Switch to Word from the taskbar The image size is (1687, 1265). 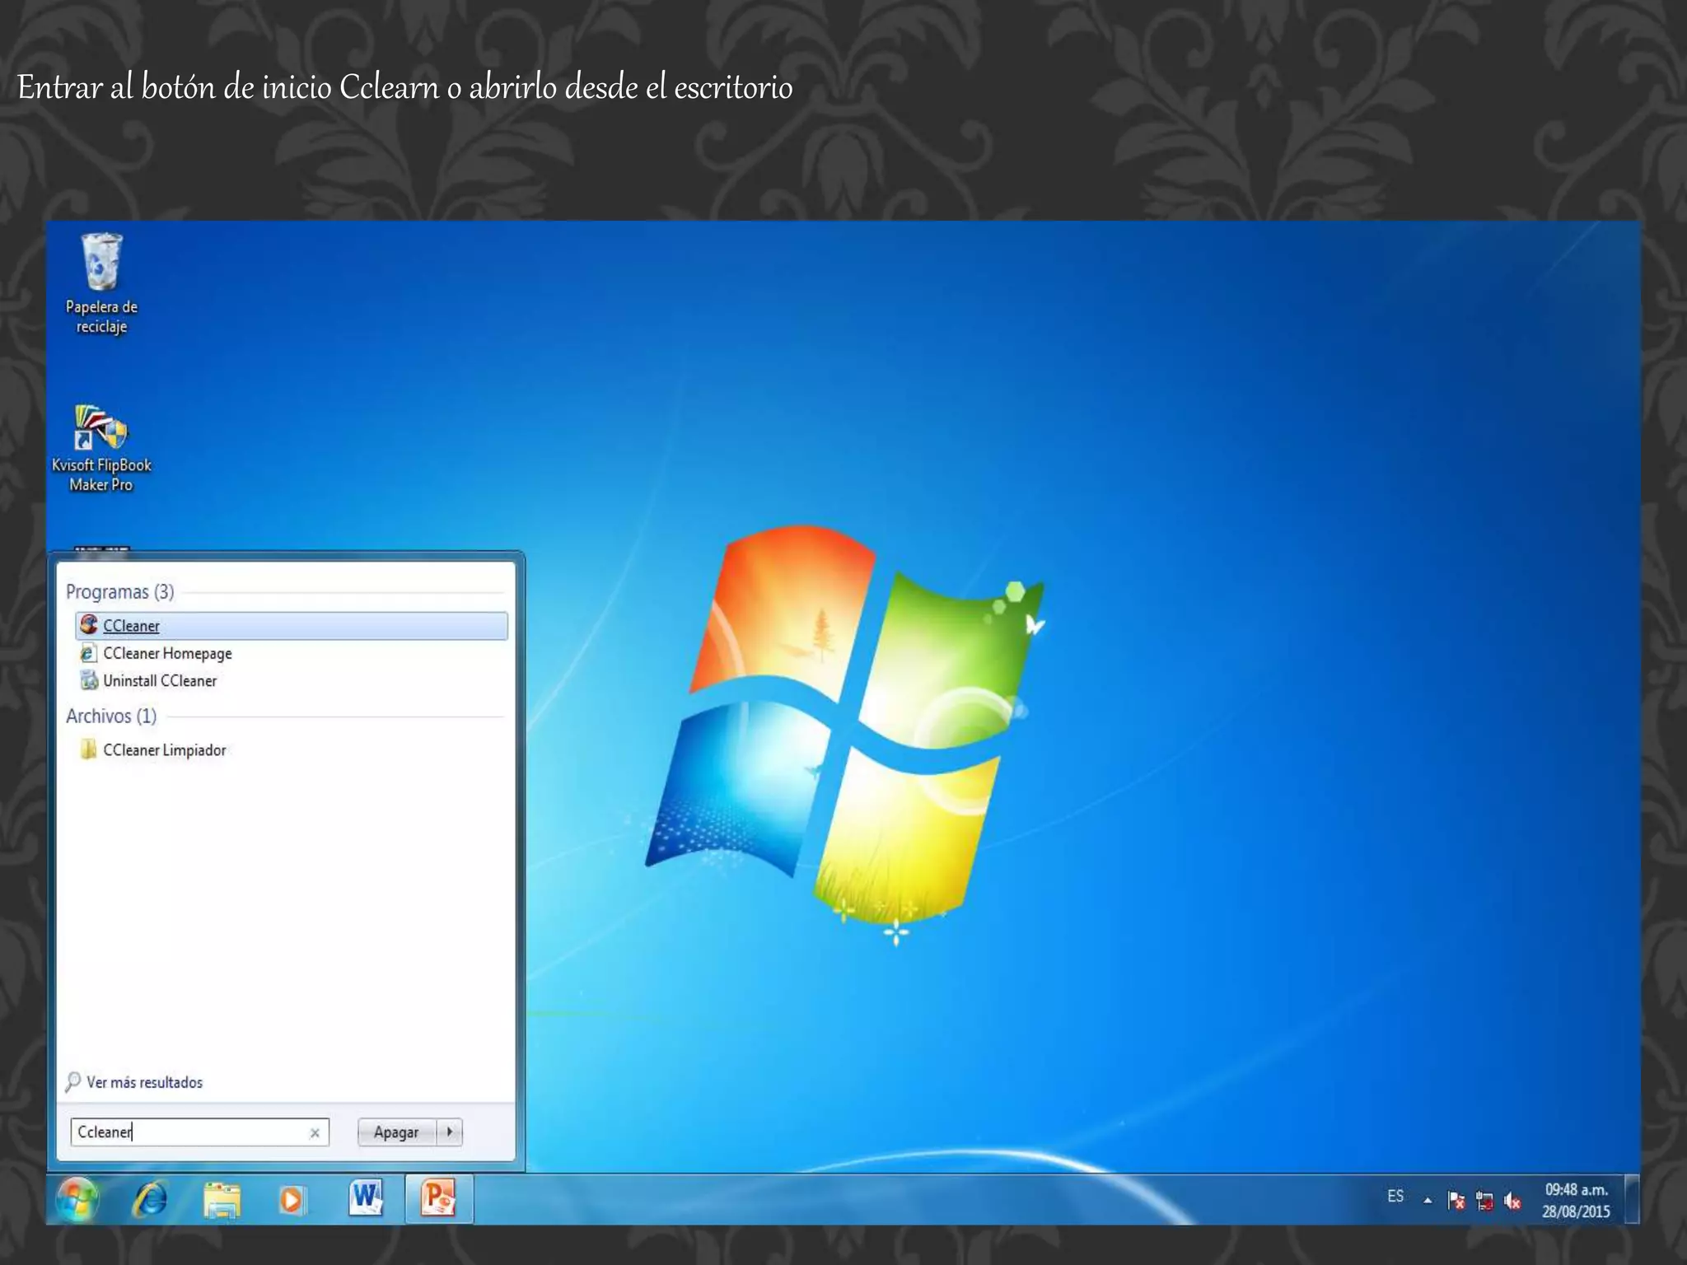coord(365,1198)
